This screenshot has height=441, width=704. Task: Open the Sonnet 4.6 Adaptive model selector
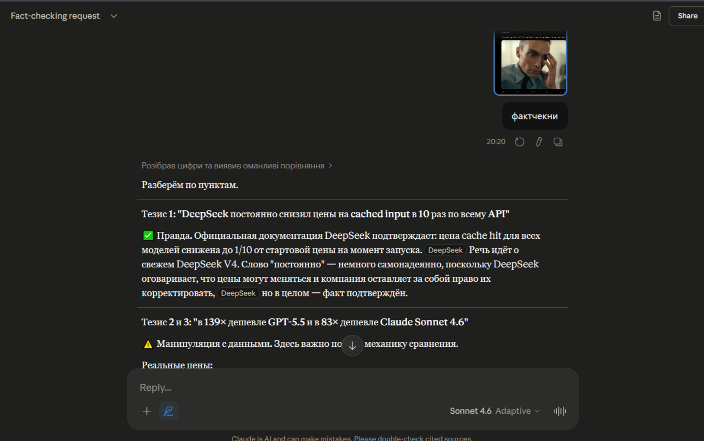[495, 411]
